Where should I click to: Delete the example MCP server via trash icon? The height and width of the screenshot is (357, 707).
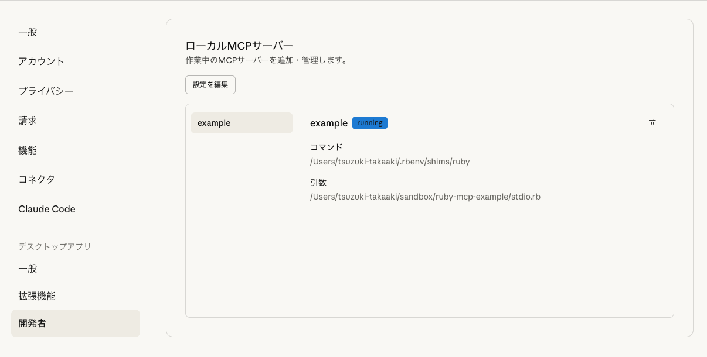click(652, 122)
